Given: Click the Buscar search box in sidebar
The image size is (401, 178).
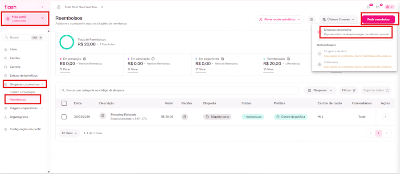Looking at the screenshot, I should 24,37.
